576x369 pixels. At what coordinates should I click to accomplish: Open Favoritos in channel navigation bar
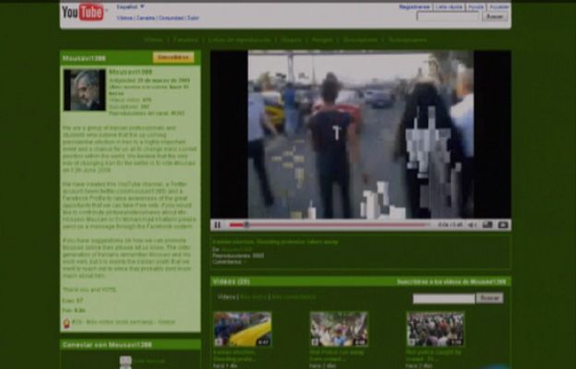pyautogui.click(x=186, y=40)
